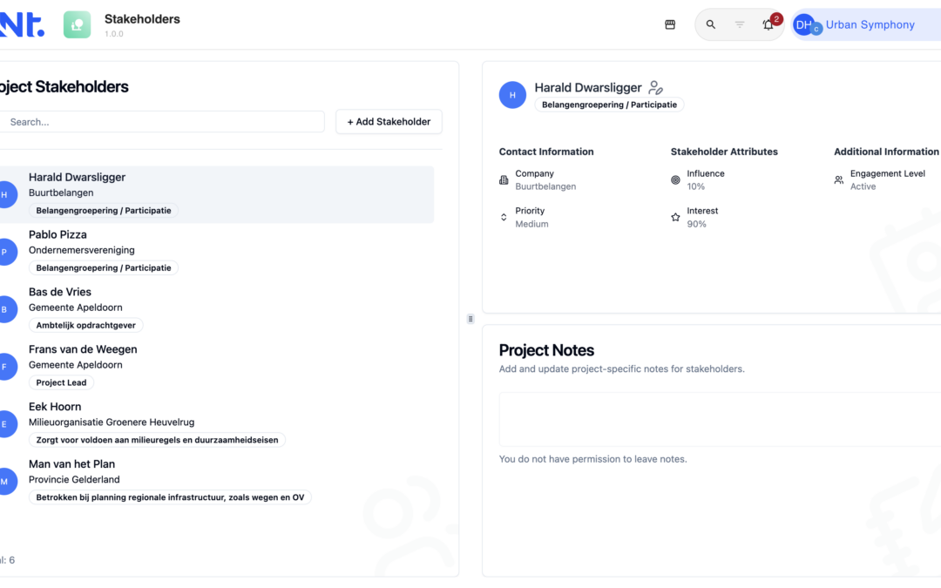Click the Interest 90% value
941x588 pixels.
pyautogui.click(x=696, y=224)
